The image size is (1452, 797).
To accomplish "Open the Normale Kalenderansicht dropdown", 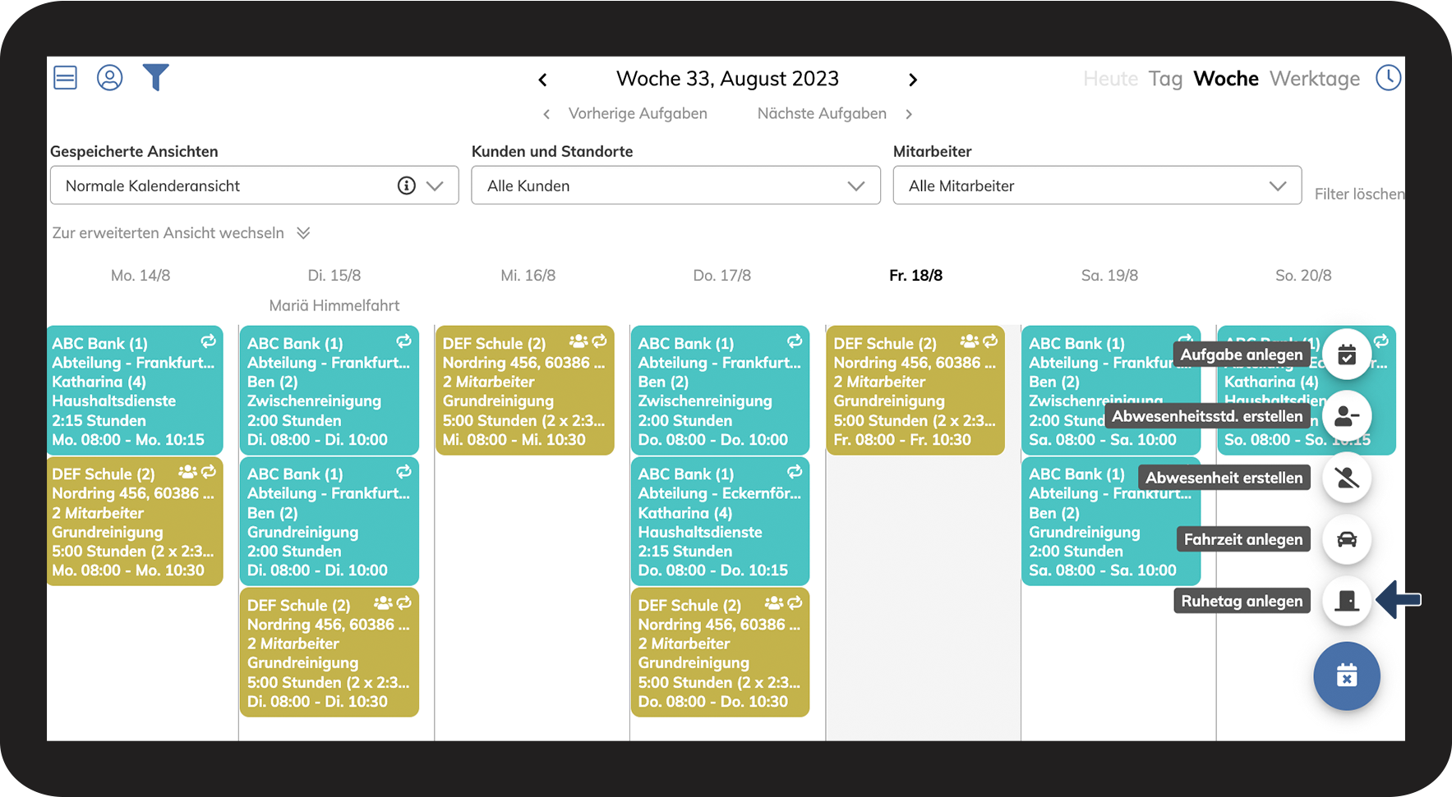I will click(254, 186).
